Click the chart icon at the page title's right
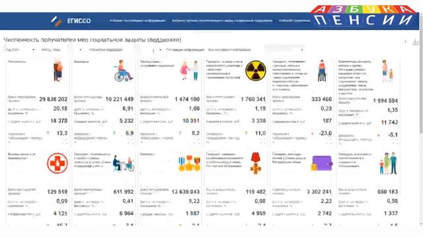This screenshot has height=238, width=423. click(x=416, y=42)
